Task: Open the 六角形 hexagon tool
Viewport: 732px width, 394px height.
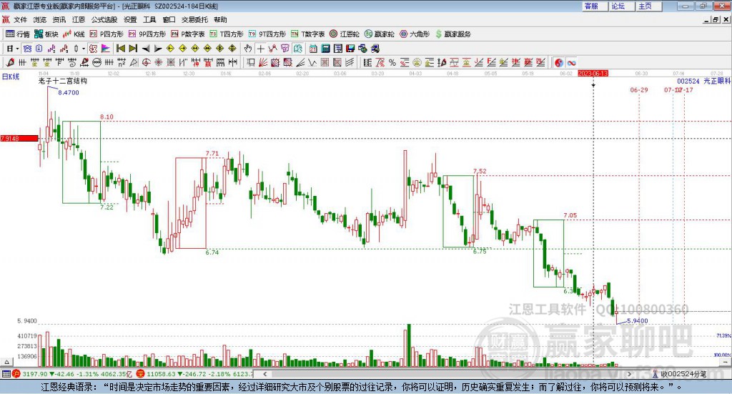Action: 415,34
